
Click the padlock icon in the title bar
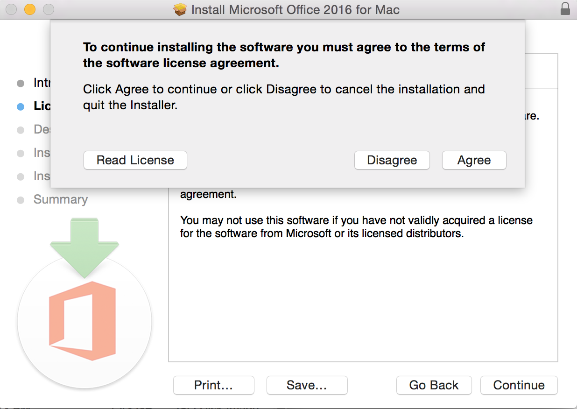[x=565, y=9]
